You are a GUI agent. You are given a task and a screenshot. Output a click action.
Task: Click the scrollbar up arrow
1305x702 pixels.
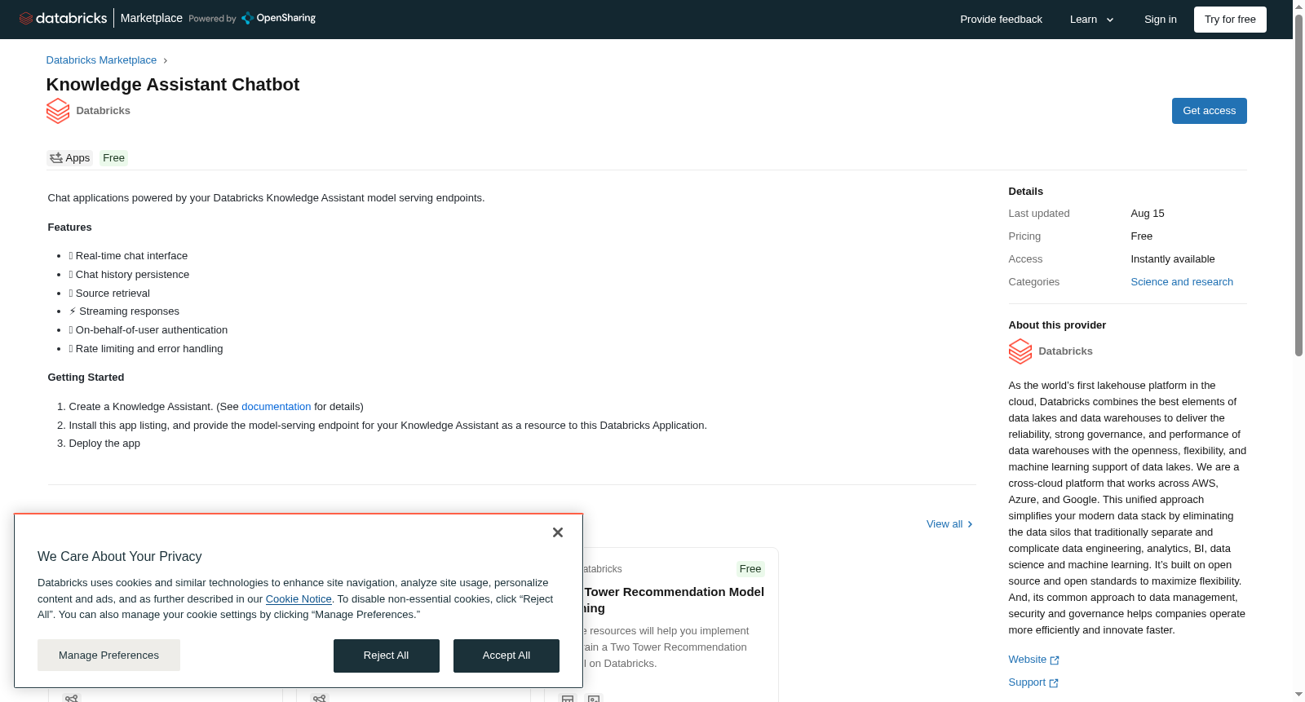pyautogui.click(x=1298, y=6)
